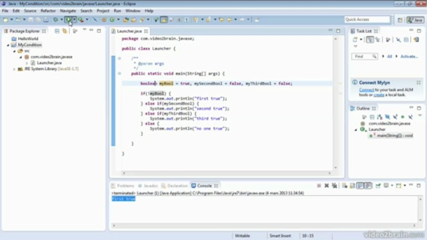Select the HelloWorld project
427x240 pixels.
28,39
